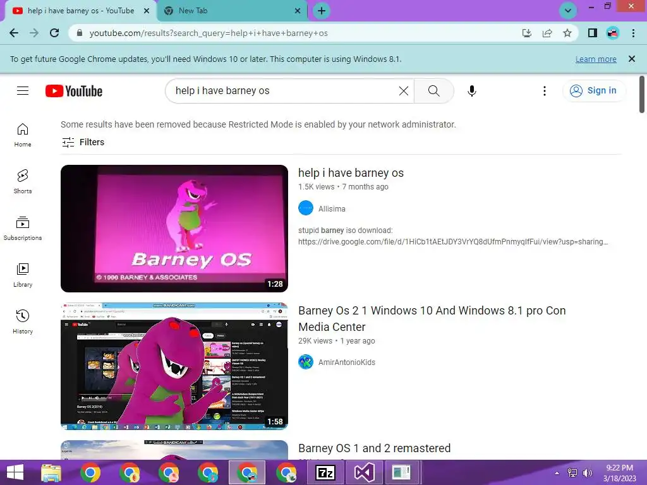Open the tab search dropdown arrow
The width and height of the screenshot is (647, 485).
(568, 10)
